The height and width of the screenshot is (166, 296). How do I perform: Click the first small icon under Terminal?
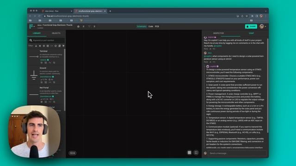[x=42, y=63]
